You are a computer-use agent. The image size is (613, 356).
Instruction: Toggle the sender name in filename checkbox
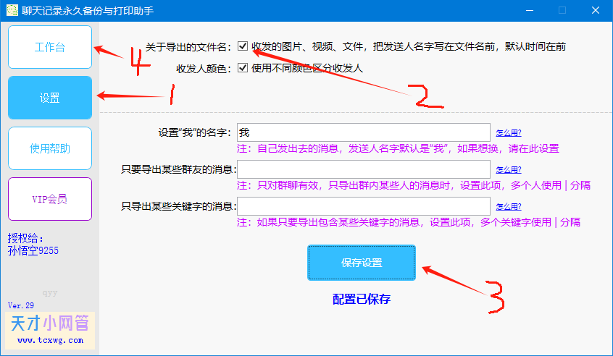243,46
